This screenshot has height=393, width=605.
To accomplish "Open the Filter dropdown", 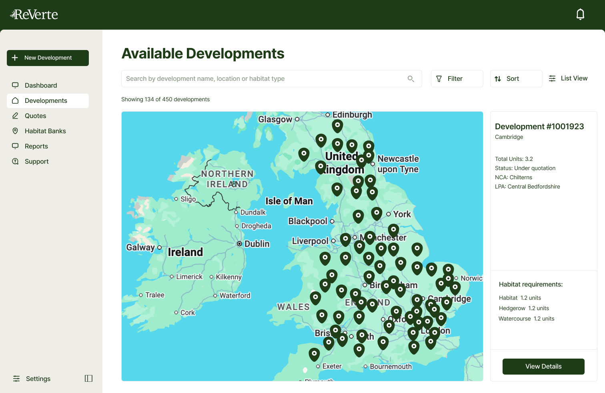I will 457,79.
